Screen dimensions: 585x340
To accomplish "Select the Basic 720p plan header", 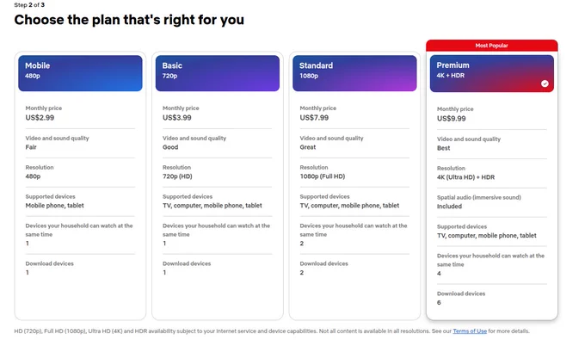I will (x=217, y=73).
